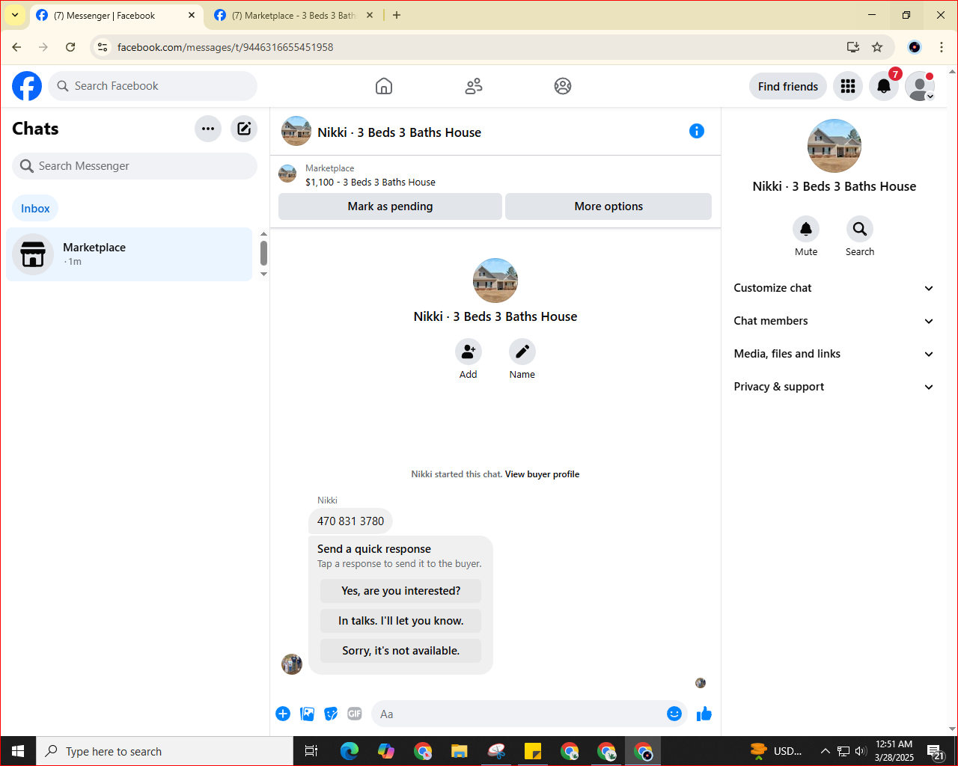This screenshot has height=766, width=958.
Task: Start a new message with the compose icon
Action: [x=244, y=129]
